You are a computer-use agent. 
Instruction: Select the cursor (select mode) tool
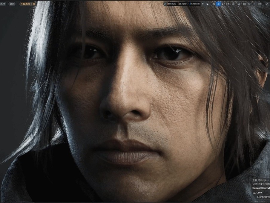coord(214,4)
